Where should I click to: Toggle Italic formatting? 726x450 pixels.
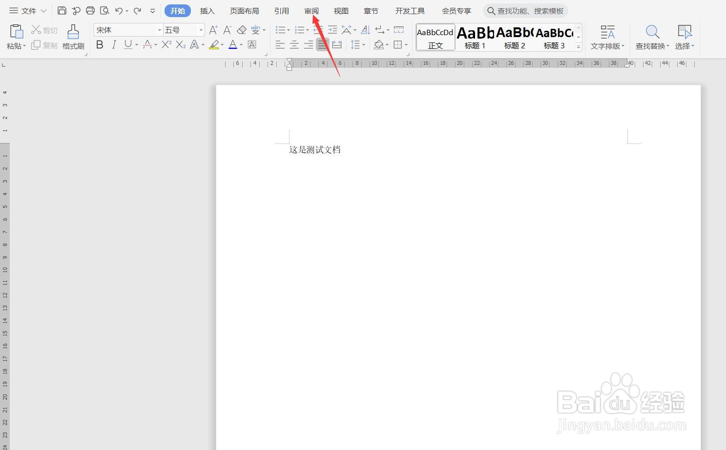(114, 45)
